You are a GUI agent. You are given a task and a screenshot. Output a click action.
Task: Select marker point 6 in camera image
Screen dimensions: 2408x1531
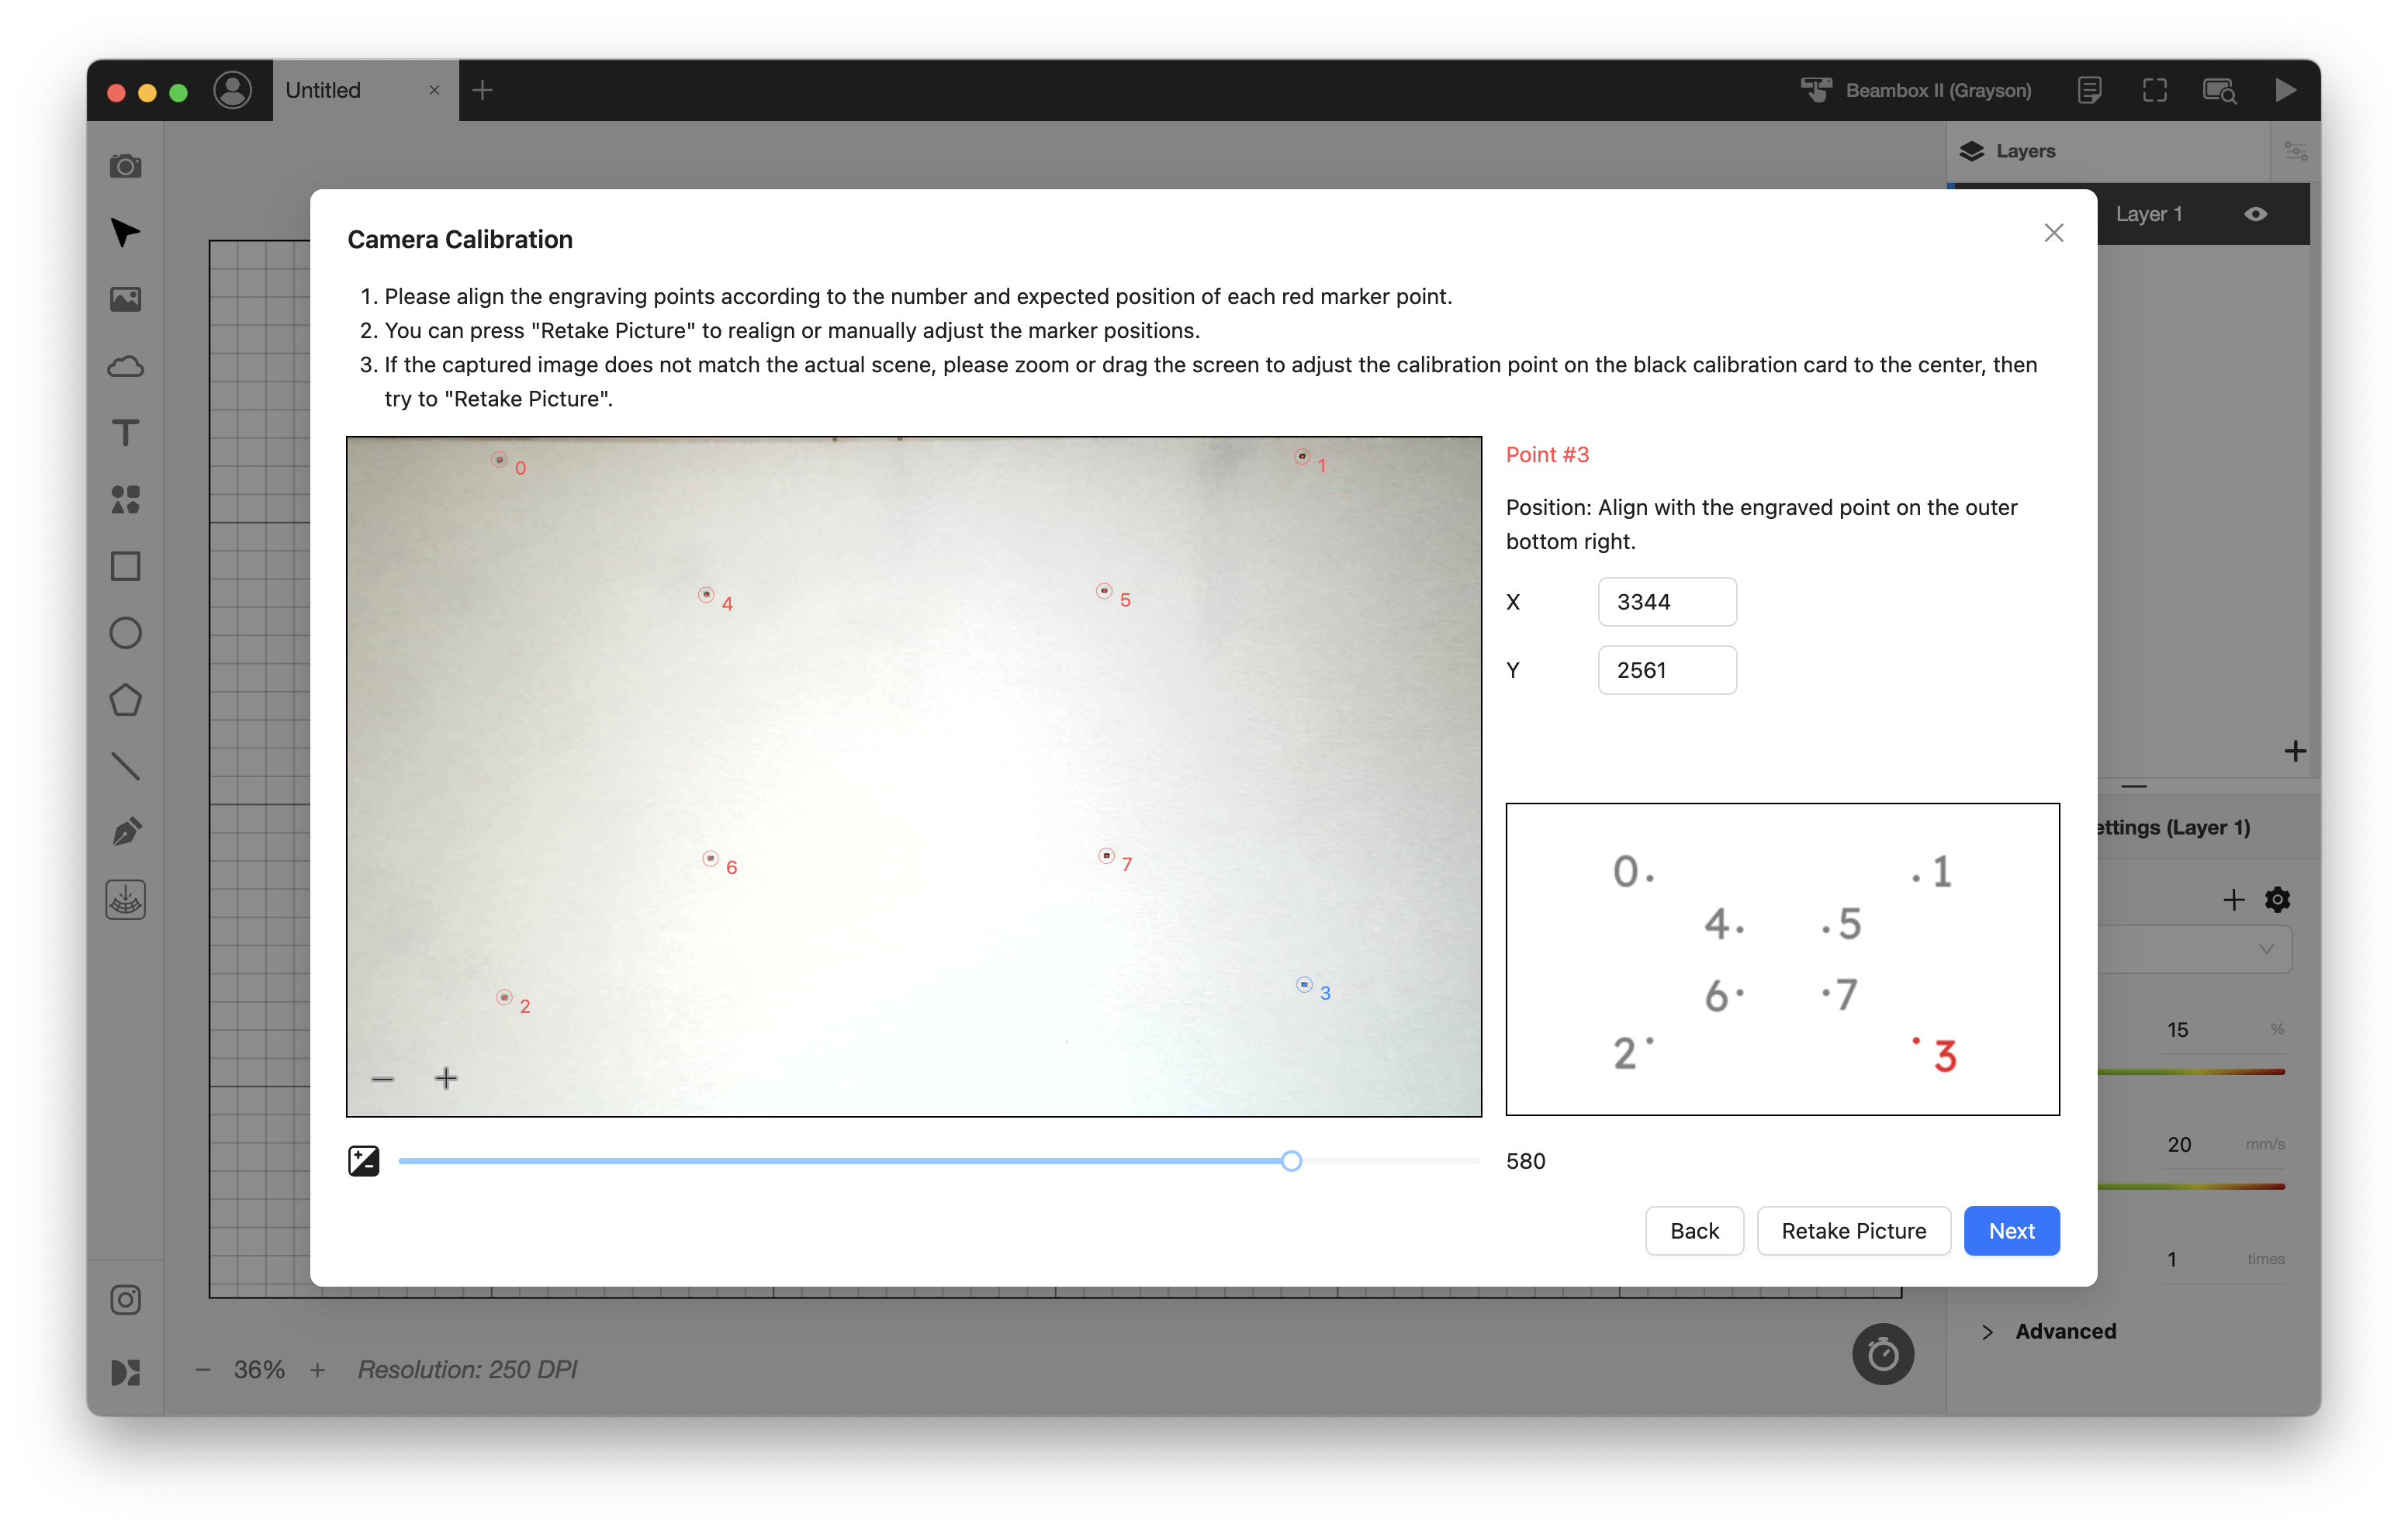710,858
